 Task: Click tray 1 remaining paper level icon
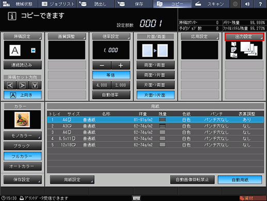162,120
